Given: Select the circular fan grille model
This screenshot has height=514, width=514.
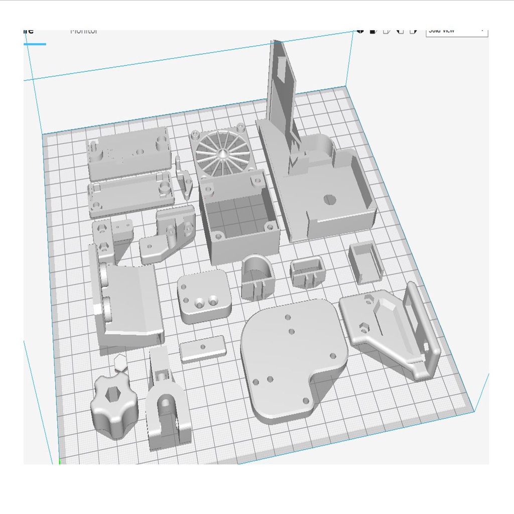Looking at the screenshot, I should 223,153.
